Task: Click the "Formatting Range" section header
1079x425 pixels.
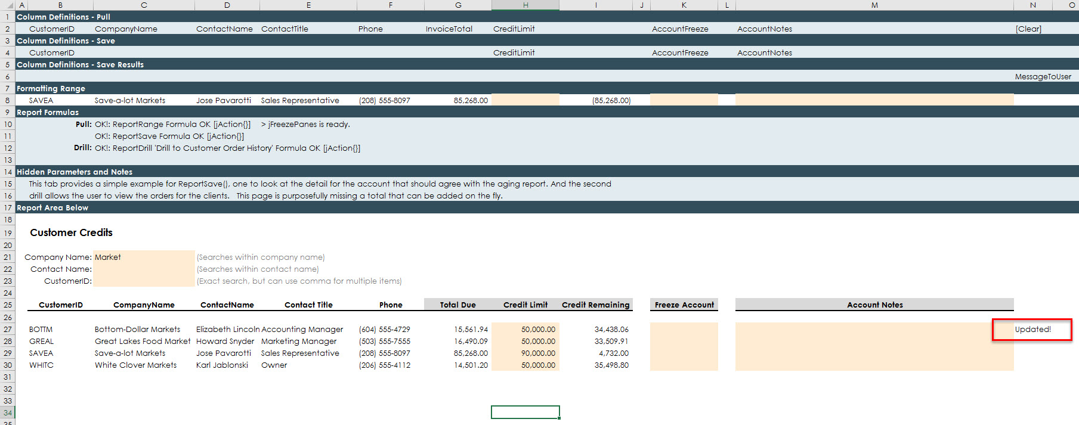Action: tap(51, 88)
